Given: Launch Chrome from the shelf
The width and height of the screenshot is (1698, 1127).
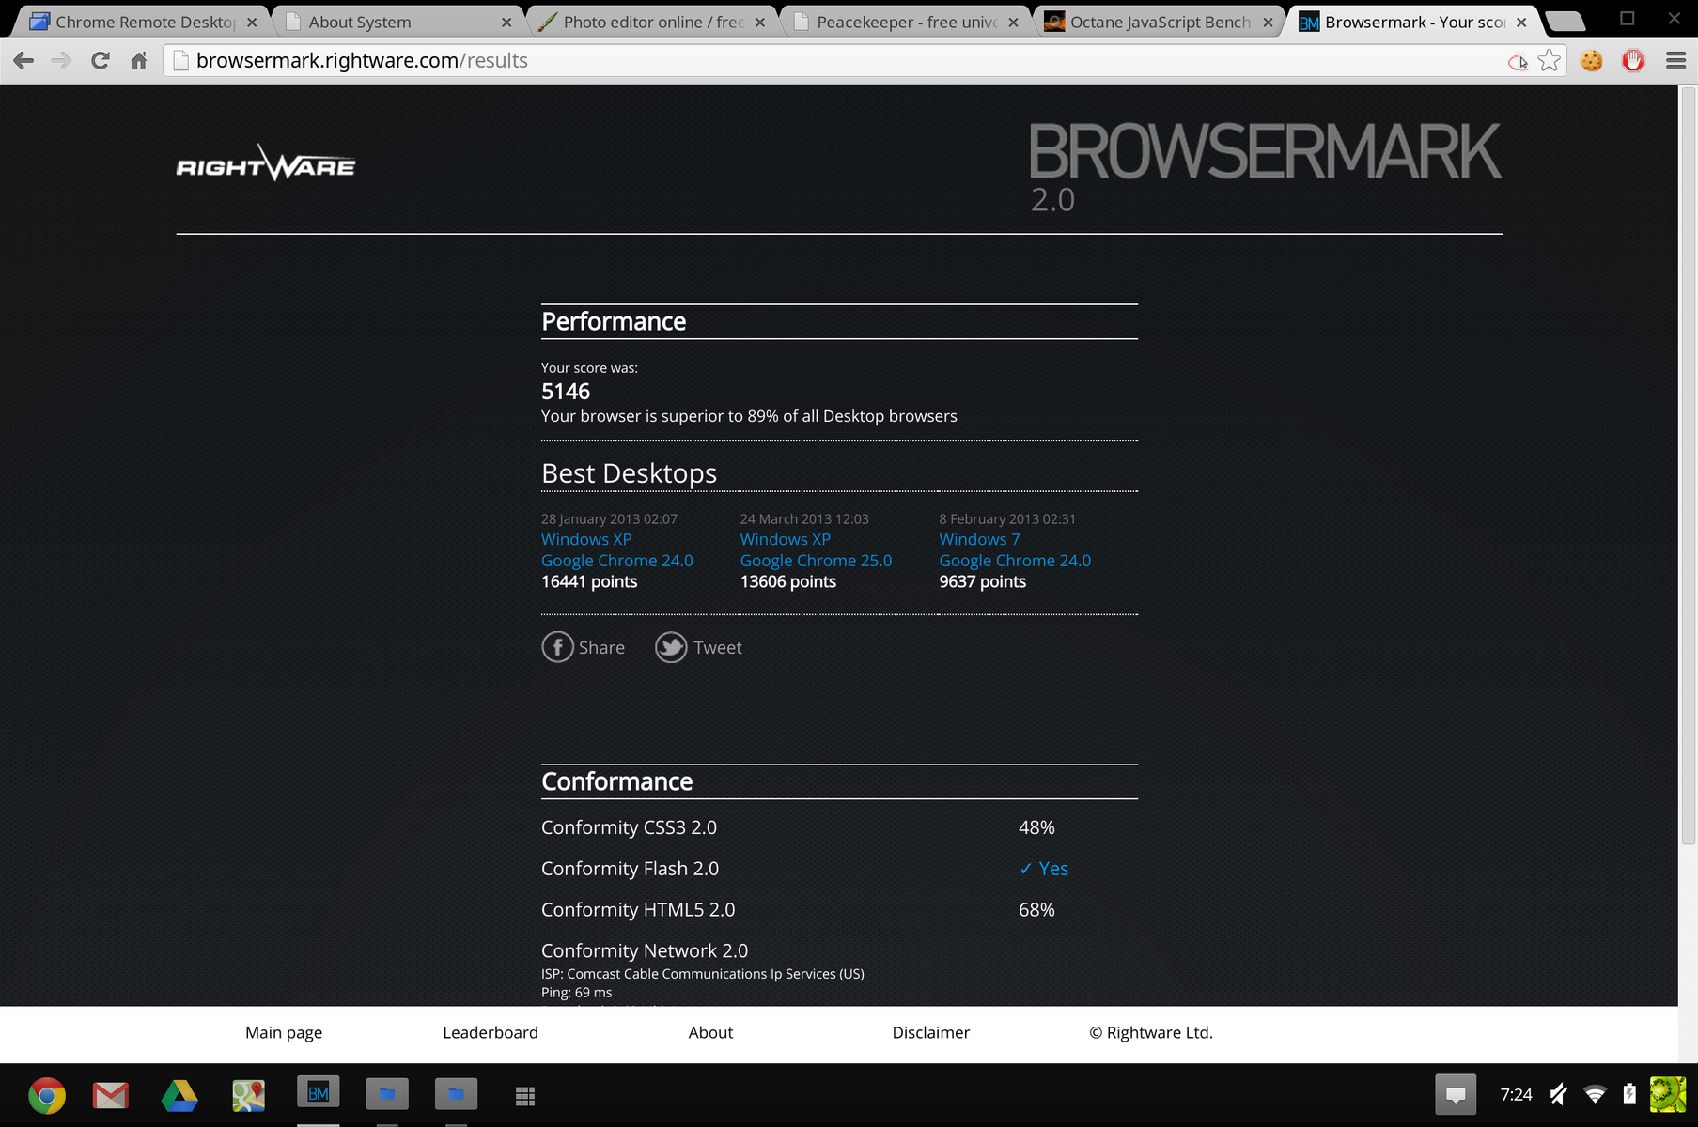Looking at the screenshot, I should click(x=47, y=1095).
